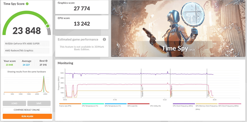This screenshot has width=247, height=122.
Task: Toggle the GPU Clock Frequency legend entry
Action: (230, 105)
